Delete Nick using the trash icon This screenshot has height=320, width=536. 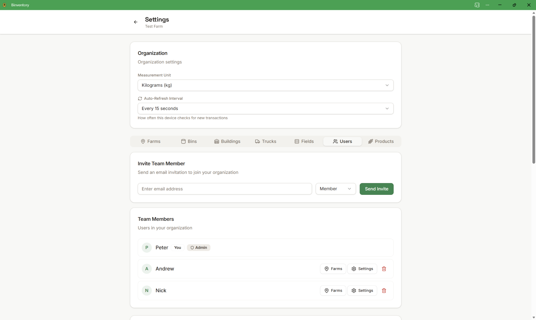click(x=384, y=290)
